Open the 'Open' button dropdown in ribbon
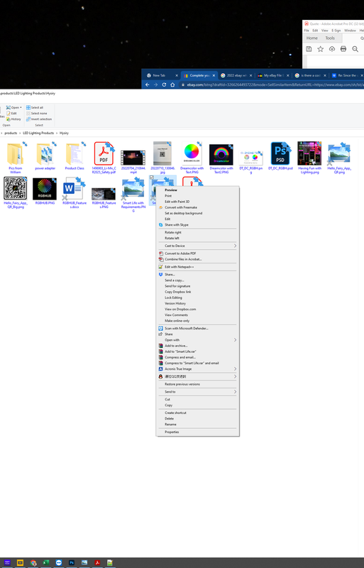This screenshot has height=568, width=364. click(21, 108)
